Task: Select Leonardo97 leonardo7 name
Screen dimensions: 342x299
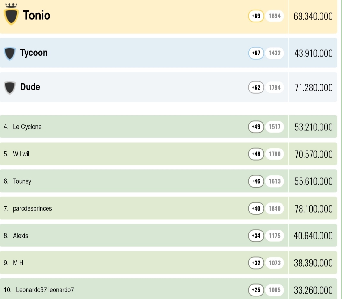Action: (x=45, y=290)
